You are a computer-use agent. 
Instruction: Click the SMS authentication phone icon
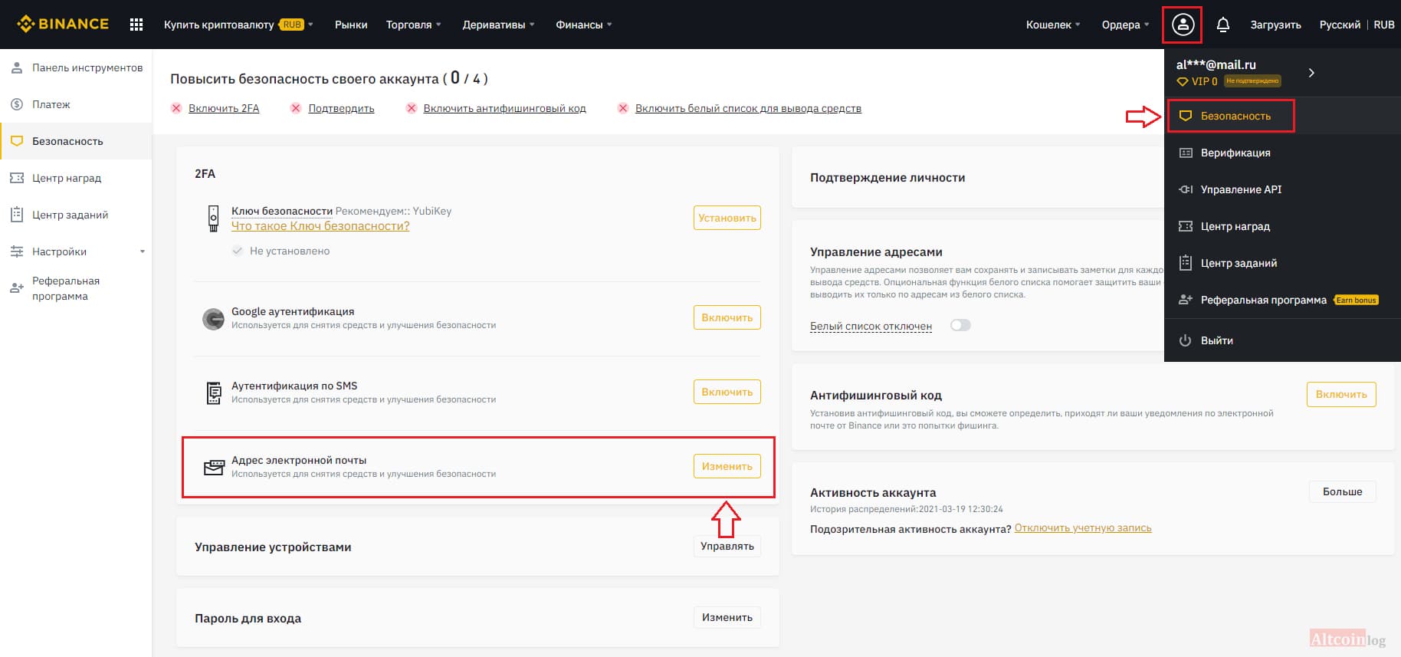tap(214, 393)
